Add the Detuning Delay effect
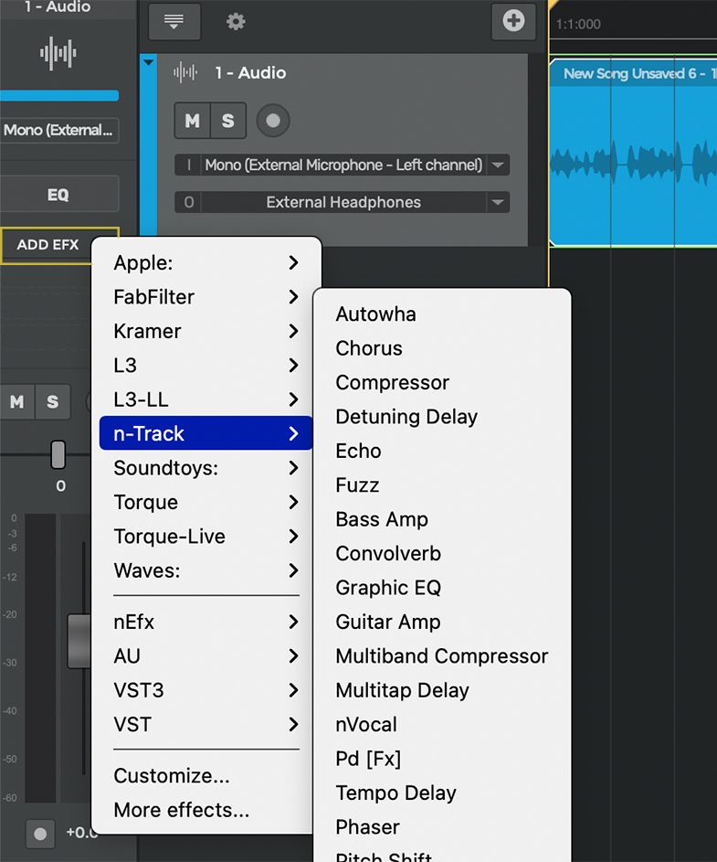 (442, 416)
